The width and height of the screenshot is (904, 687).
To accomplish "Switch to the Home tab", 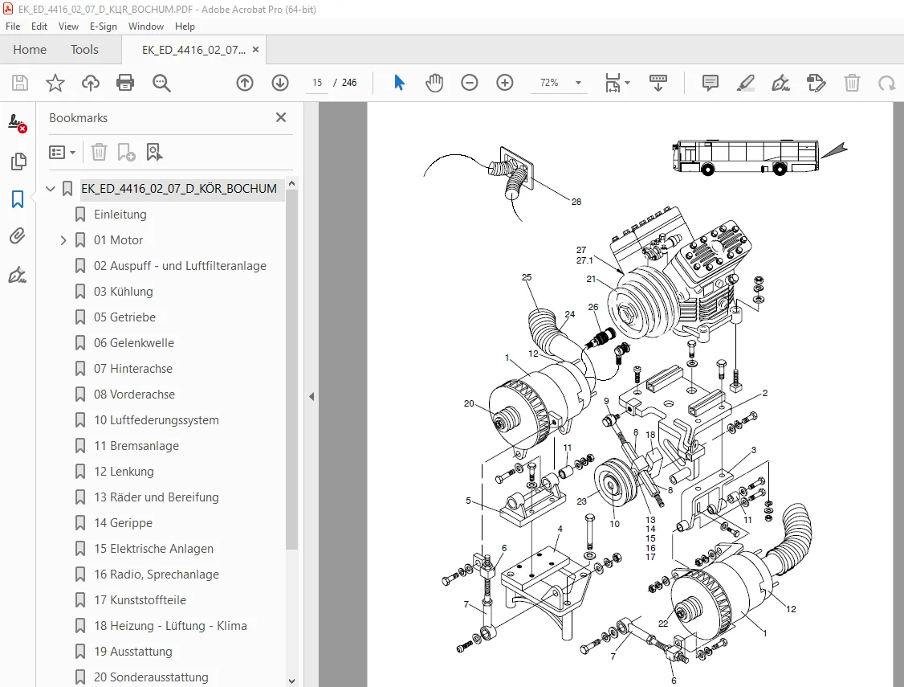I will click(x=30, y=50).
